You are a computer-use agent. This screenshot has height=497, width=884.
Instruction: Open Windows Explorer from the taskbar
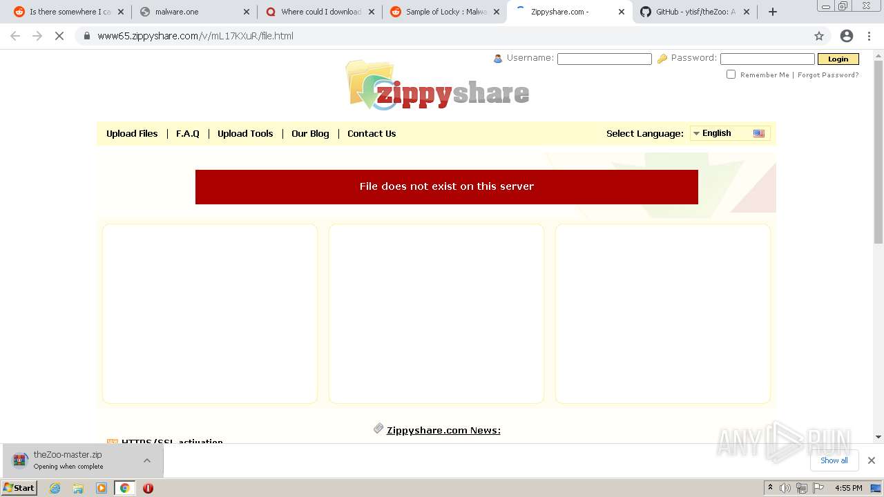tap(78, 488)
